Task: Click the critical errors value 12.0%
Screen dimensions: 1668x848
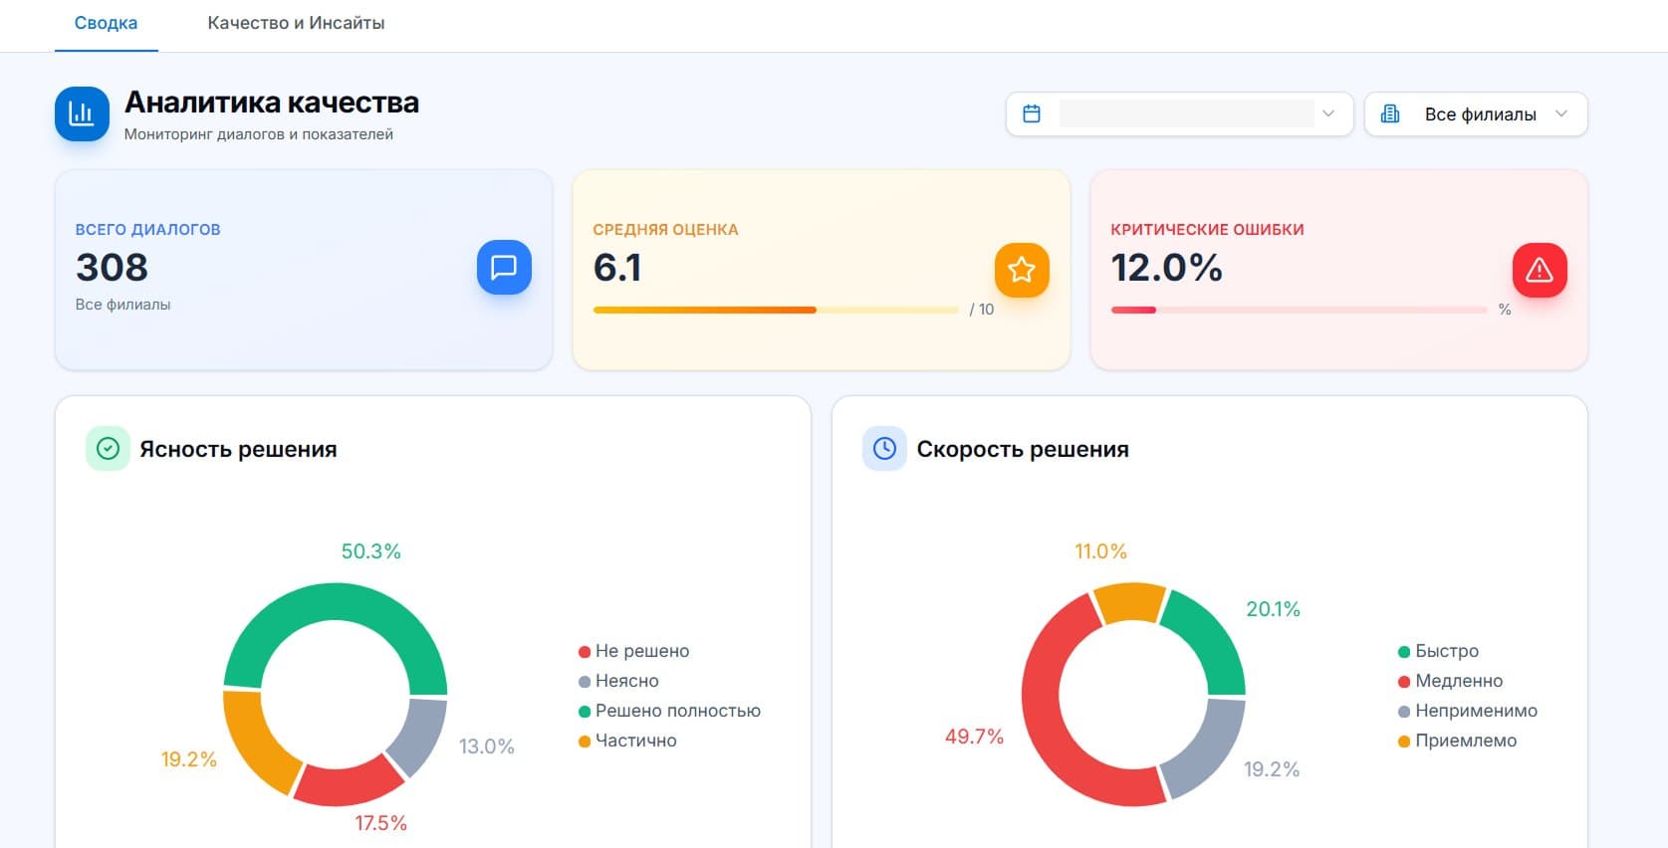Action: [1166, 268]
